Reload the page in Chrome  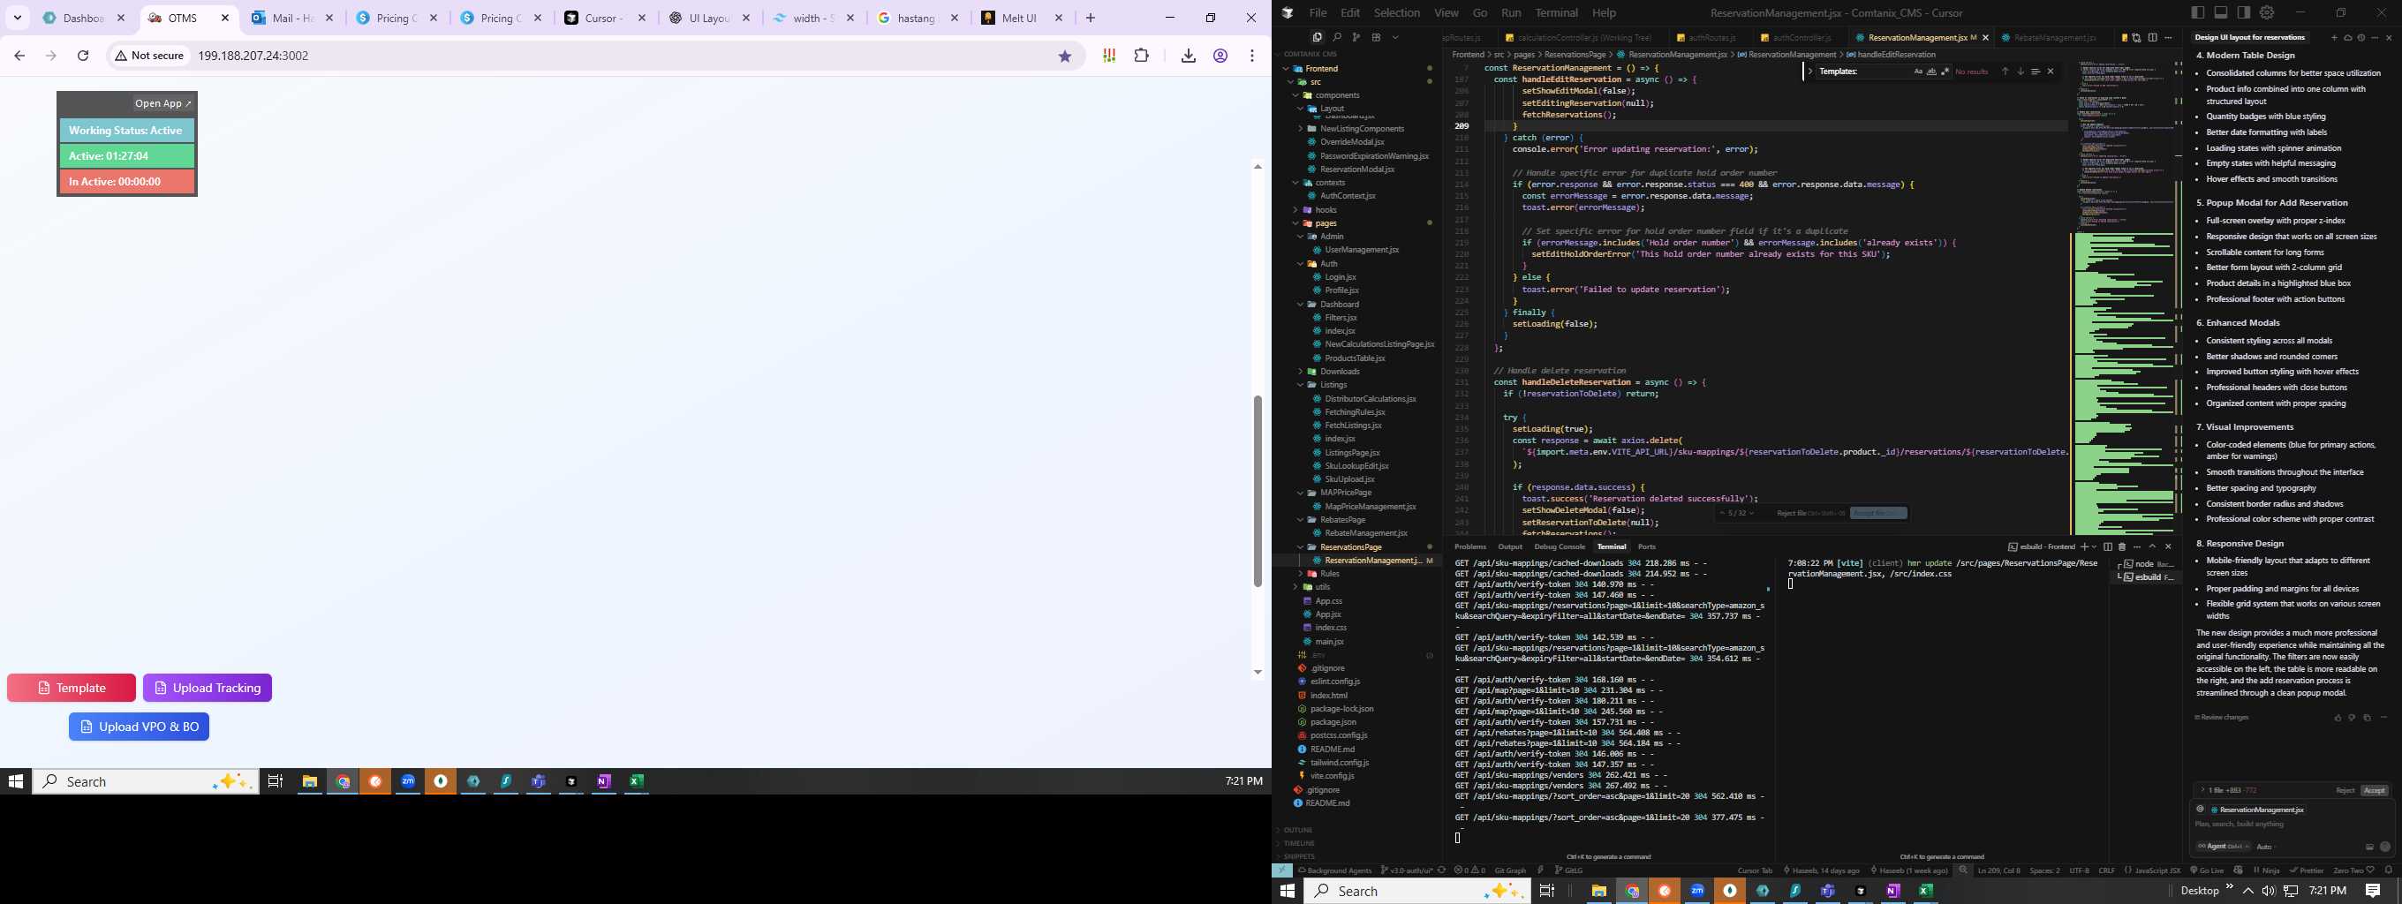tap(83, 56)
